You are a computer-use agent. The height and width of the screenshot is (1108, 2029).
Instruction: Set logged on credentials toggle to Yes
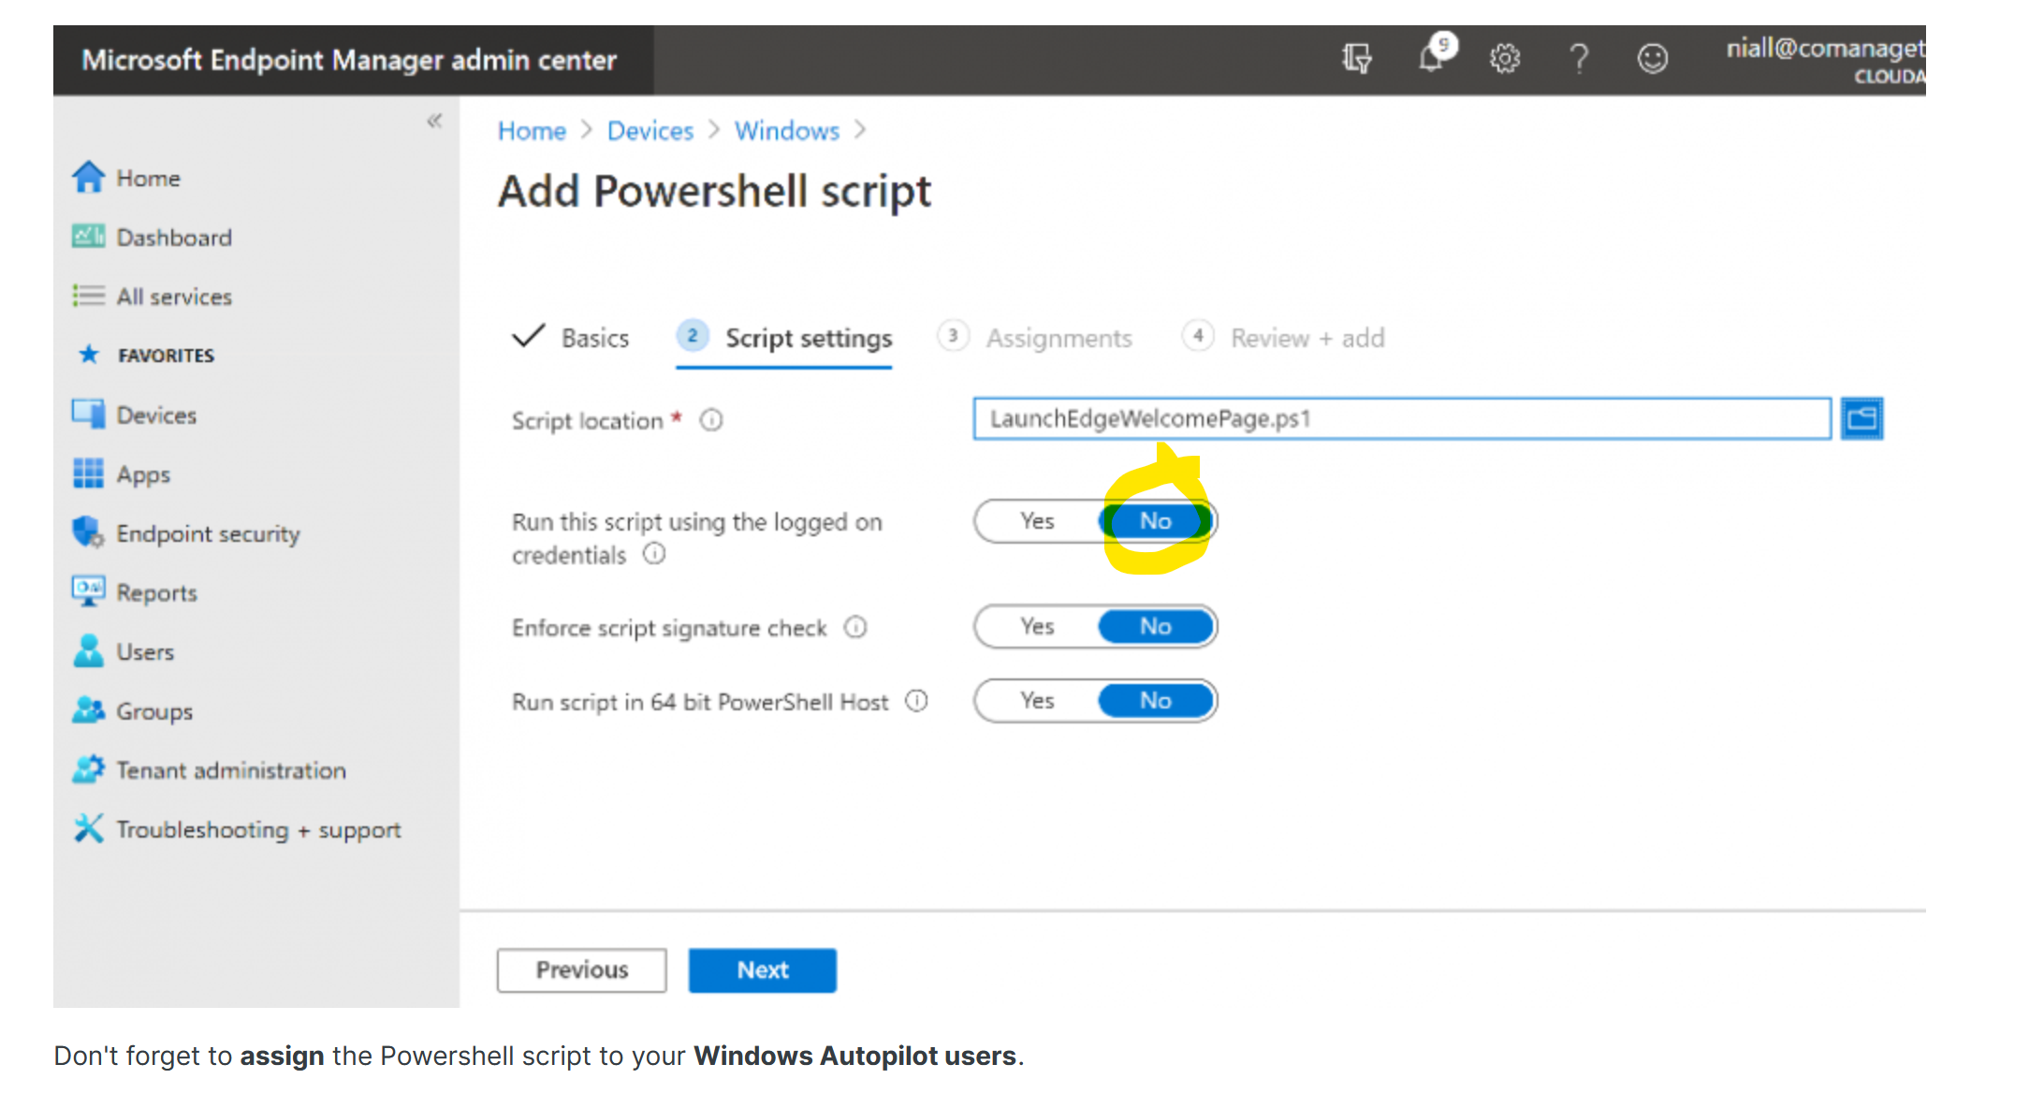pyautogui.click(x=1037, y=521)
